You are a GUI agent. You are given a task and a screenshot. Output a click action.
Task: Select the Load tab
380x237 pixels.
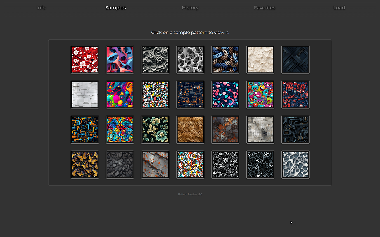point(339,8)
